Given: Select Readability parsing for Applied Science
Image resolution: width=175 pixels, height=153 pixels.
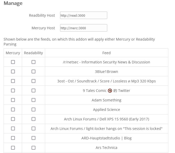Looking at the screenshot, I should tap(33, 110).
